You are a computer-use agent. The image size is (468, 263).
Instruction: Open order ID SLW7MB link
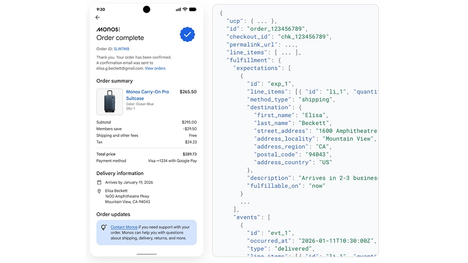coord(122,49)
